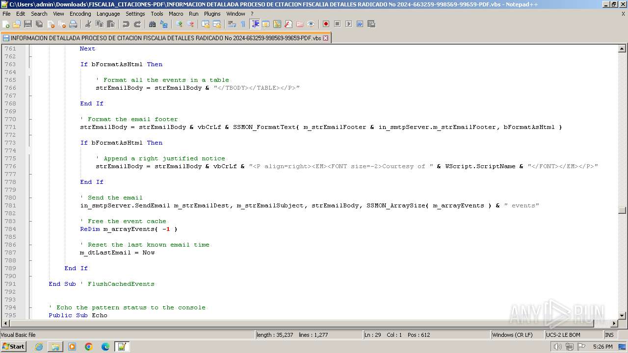Image resolution: width=628 pixels, height=353 pixels.
Task: Open user defined language icon
Action: pos(266,24)
